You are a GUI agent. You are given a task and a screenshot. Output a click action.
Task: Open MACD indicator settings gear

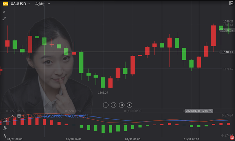pyautogui.click(x=19, y=116)
